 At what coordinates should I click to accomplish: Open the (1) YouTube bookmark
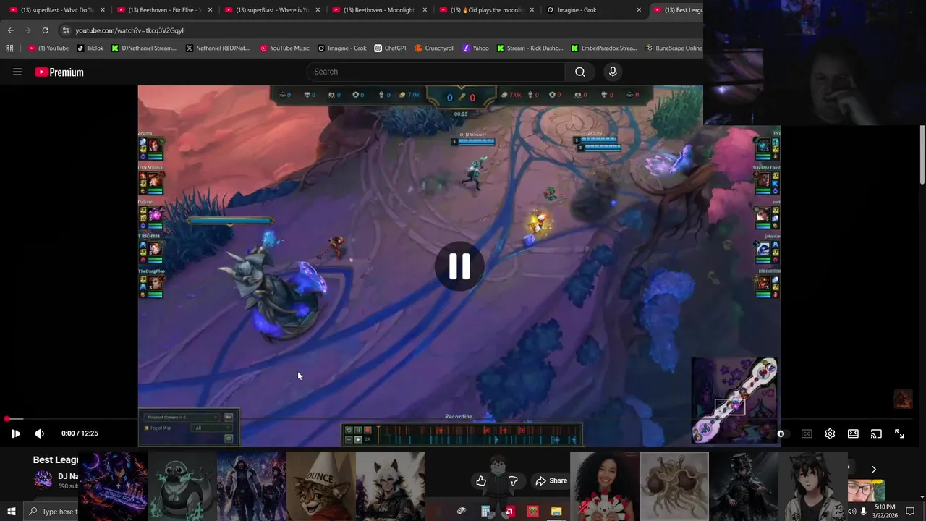coord(48,48)
